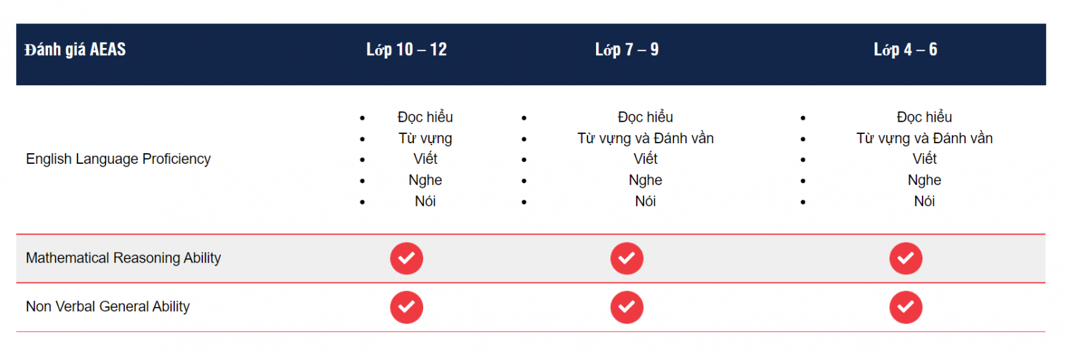Select the 'Lớp 10 – 12' column header
Screen dimensions: 1068x355
(x=407, y=50)
